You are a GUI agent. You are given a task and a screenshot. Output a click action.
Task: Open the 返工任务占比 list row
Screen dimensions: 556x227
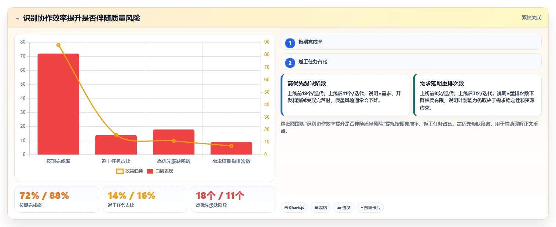411,62
